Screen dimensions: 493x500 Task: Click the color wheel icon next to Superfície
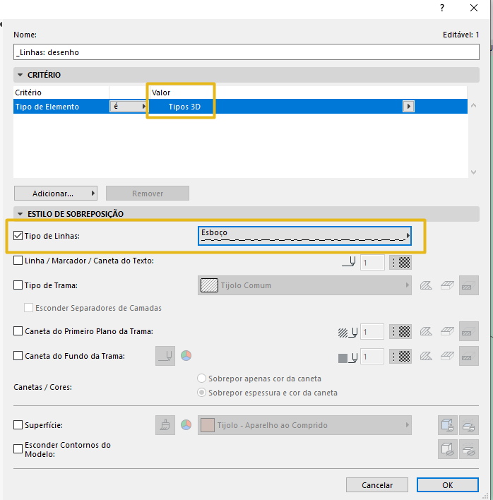pos(186,424)
